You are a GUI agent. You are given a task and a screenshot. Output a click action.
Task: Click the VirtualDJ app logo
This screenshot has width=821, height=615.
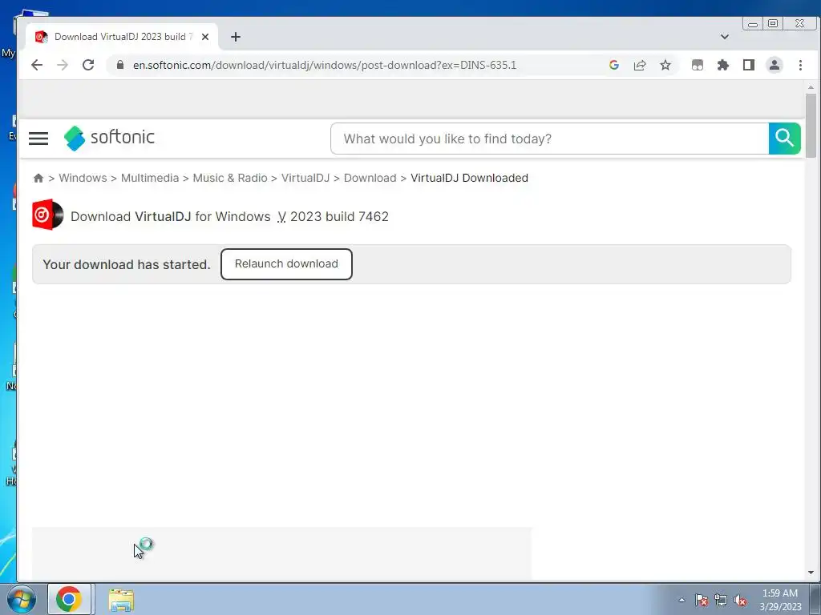click(47, 215)
